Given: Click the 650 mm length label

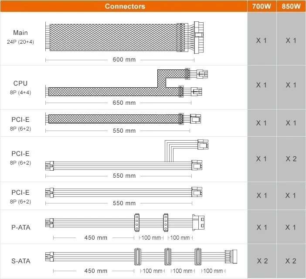Looking at the screenshot, I should coord(124,103).
